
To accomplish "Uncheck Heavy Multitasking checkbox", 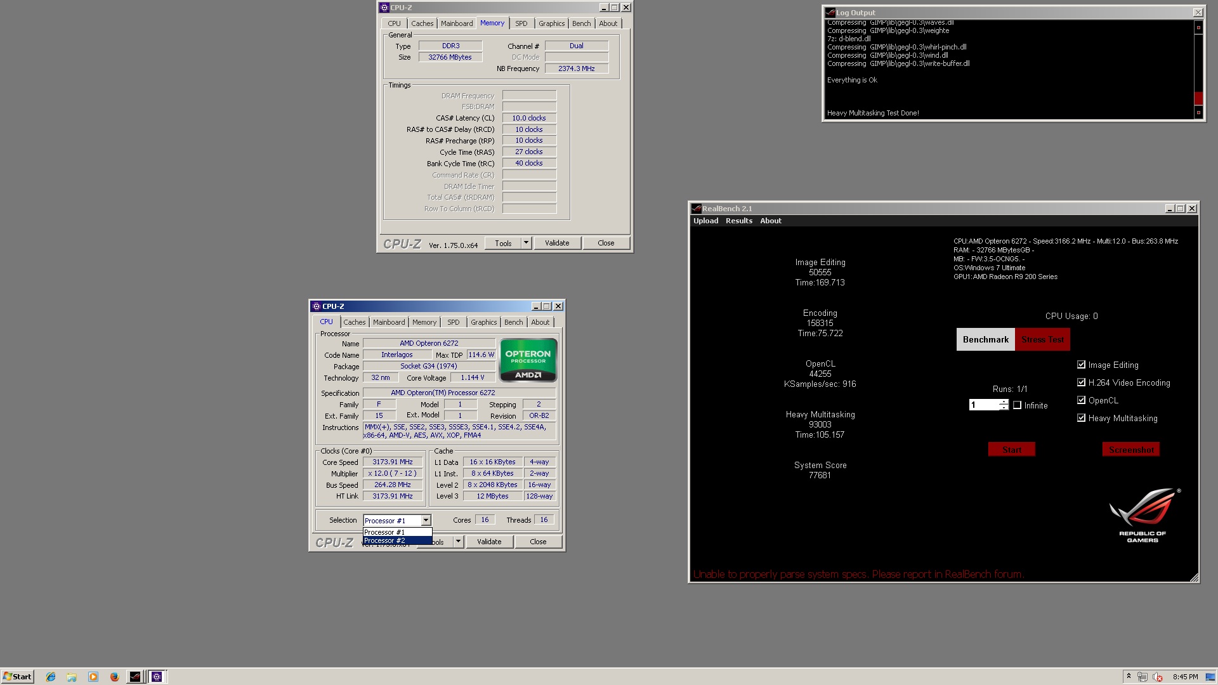I will pos(1081,418).
